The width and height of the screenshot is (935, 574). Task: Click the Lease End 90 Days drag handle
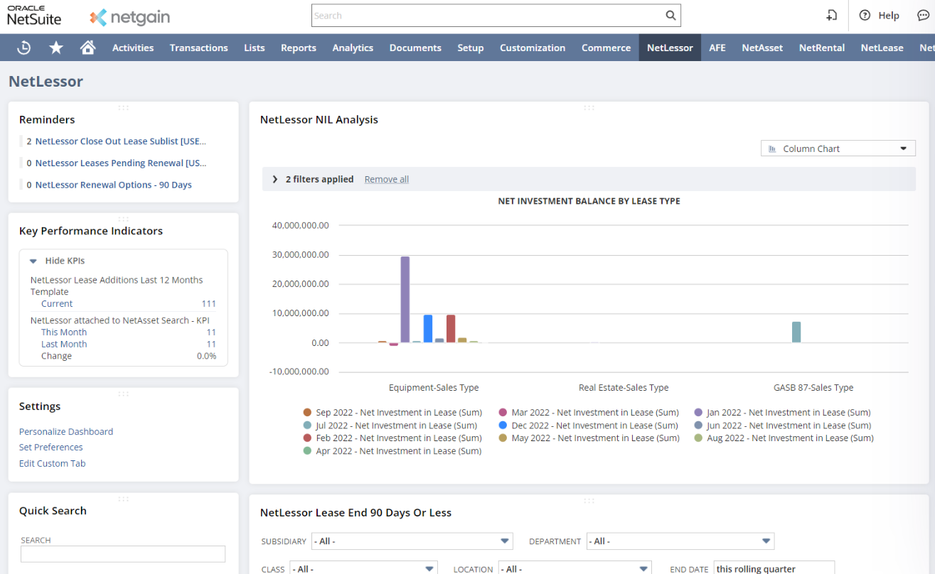[x=589, y=501]
